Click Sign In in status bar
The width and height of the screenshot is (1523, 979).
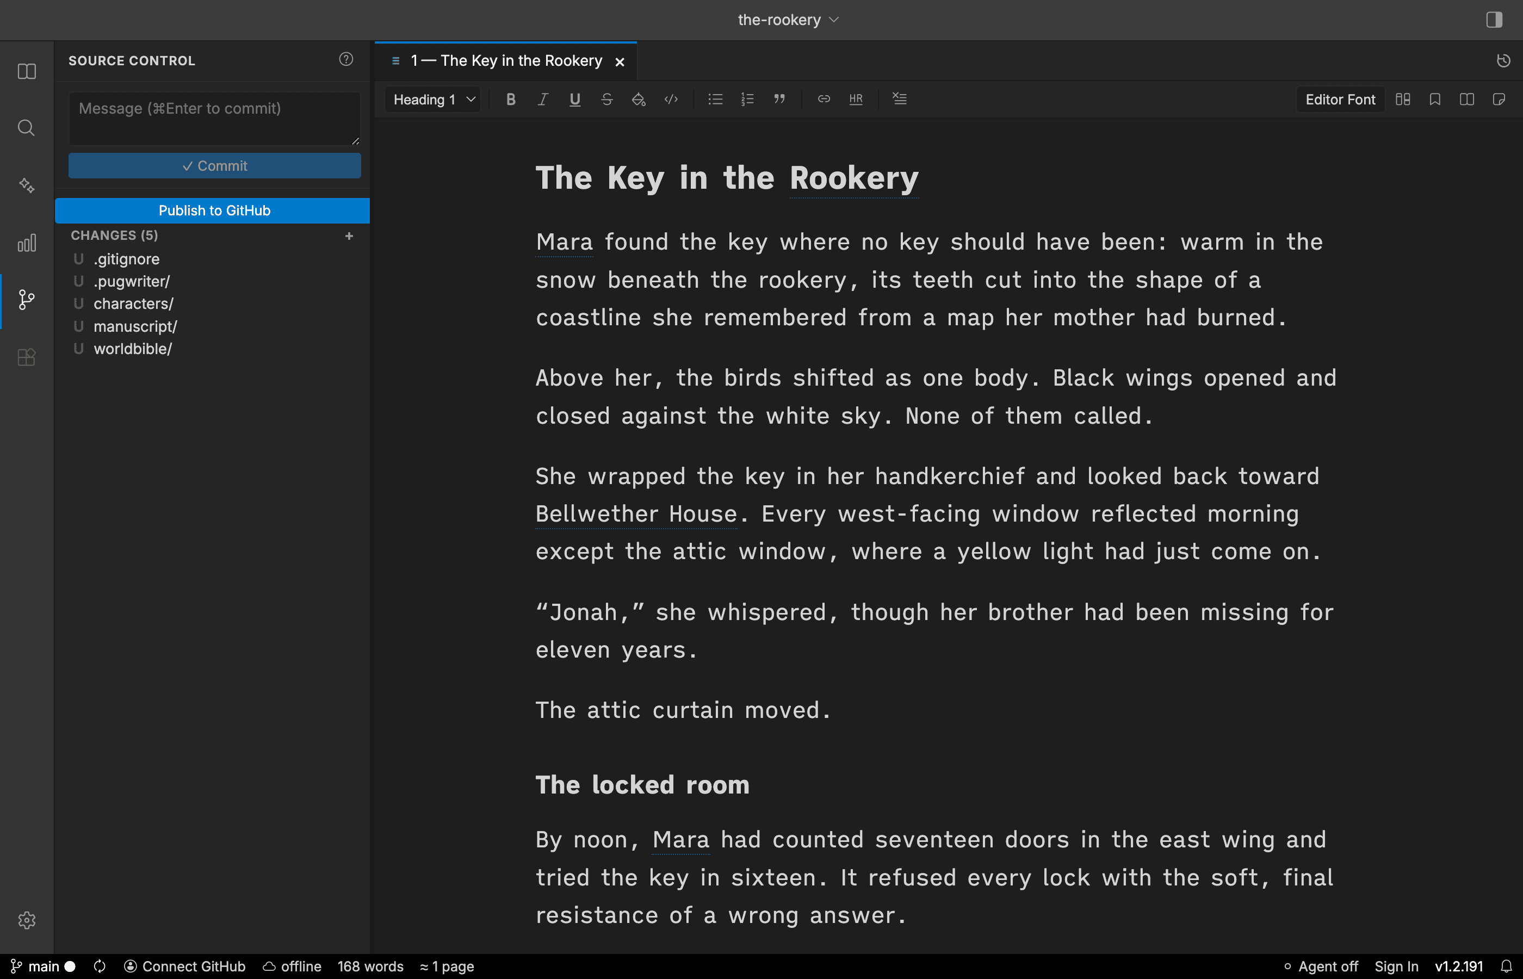pyautogui.click(x=1396, y=966)
